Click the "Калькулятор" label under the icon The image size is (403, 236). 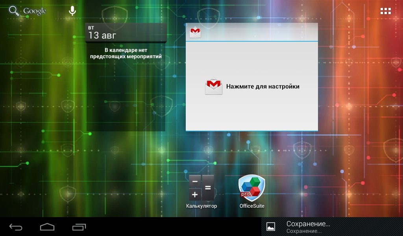[x=201, y=206]
